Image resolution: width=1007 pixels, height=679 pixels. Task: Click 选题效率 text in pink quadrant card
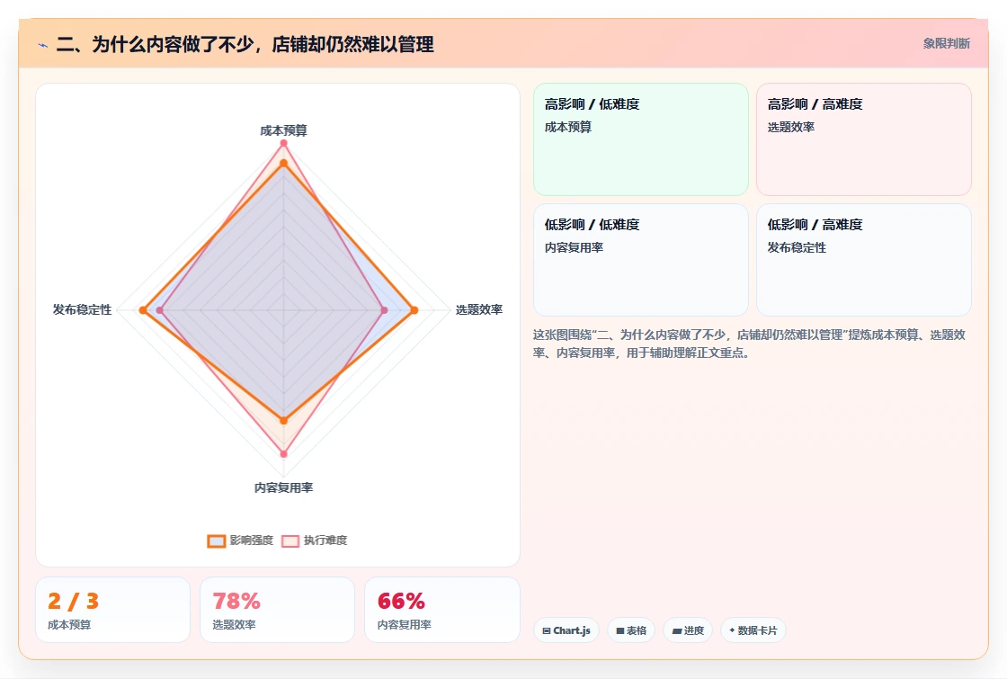(790, 127)
